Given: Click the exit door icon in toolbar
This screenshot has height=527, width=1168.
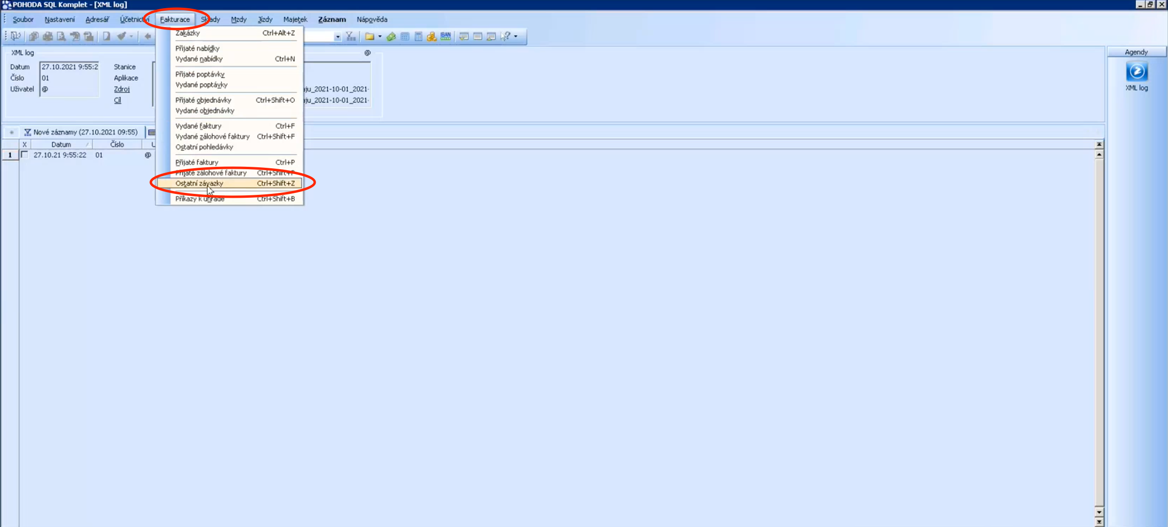Looking at the screenshot, I should click(16, 36).
